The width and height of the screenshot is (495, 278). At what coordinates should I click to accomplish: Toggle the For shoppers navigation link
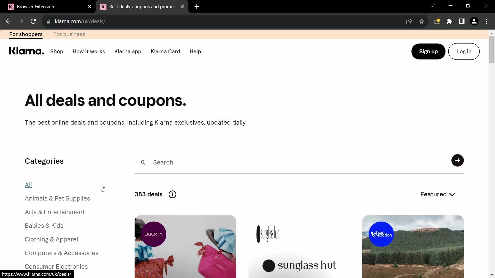(26, 34)
